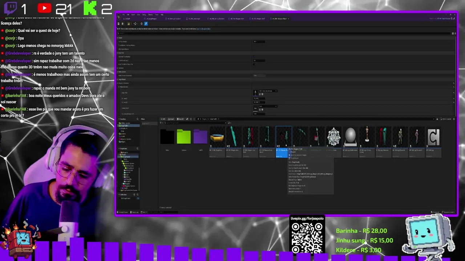Open the Asset menu

(x=133, y=15)
